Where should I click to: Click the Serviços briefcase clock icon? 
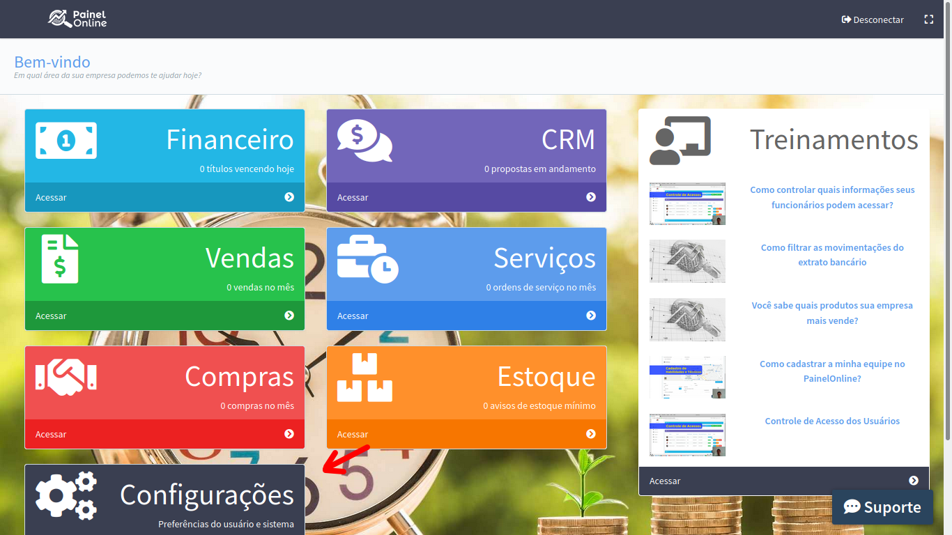[368, 259]
